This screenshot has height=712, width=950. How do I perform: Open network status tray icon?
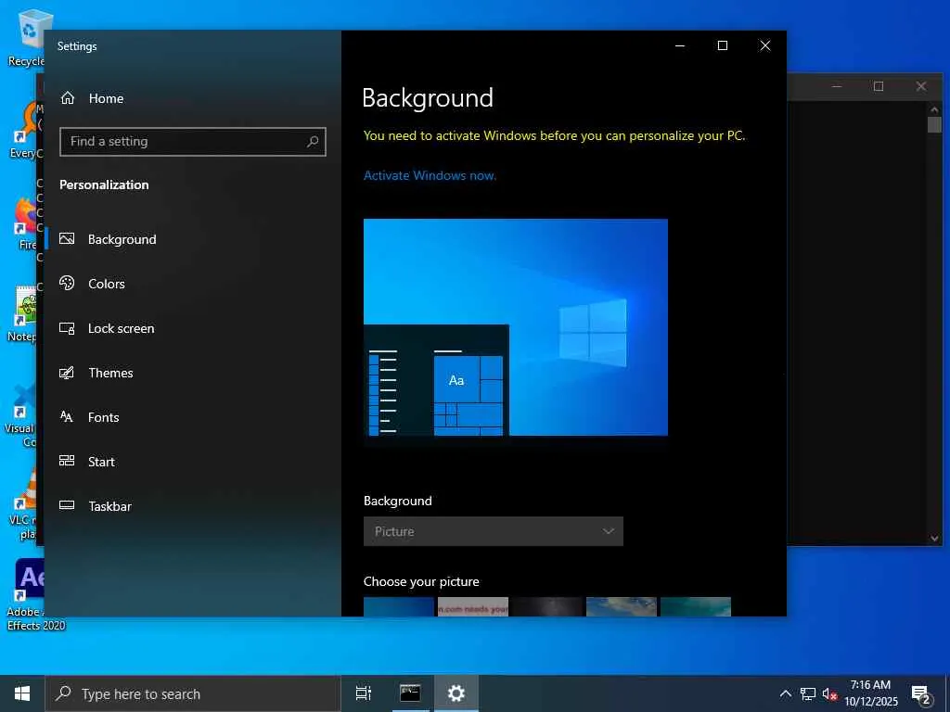(808, 693)
